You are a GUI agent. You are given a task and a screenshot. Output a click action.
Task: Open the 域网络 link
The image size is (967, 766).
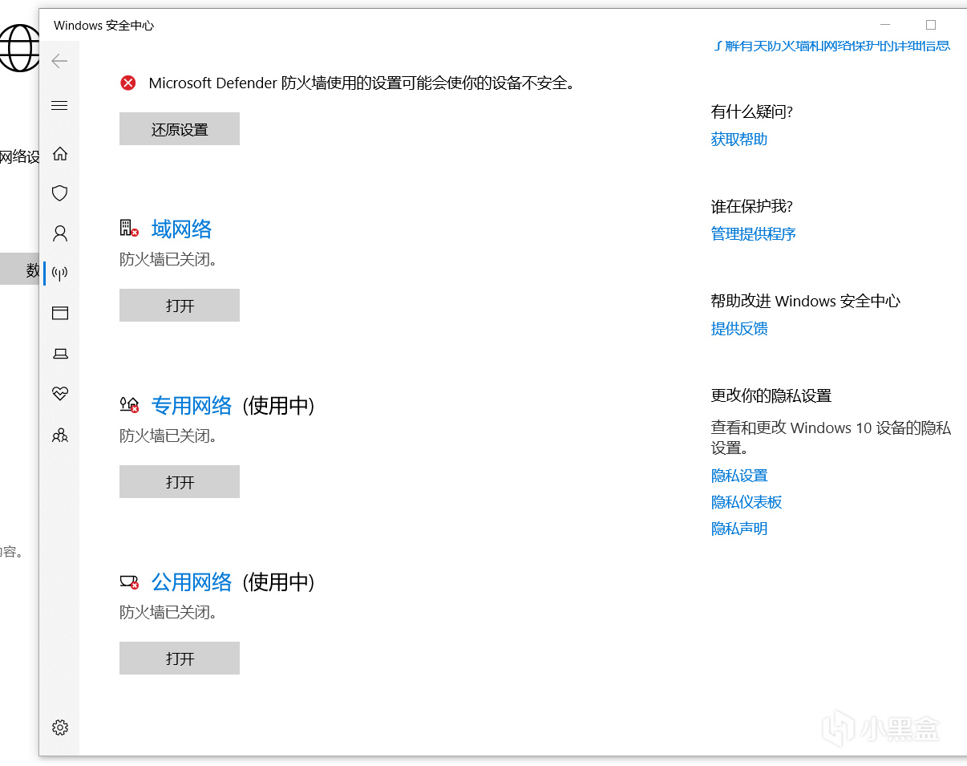tap(181, 229)
